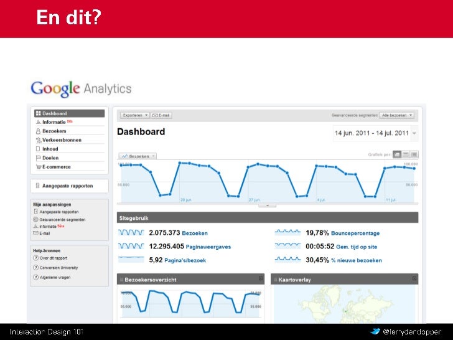Screen dimensions: 453x340
Task: Open the Exporteren dropdown
Action: 135,115
